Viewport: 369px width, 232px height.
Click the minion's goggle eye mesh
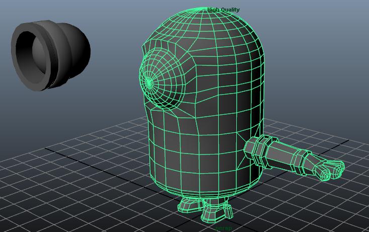pos(162,79)
